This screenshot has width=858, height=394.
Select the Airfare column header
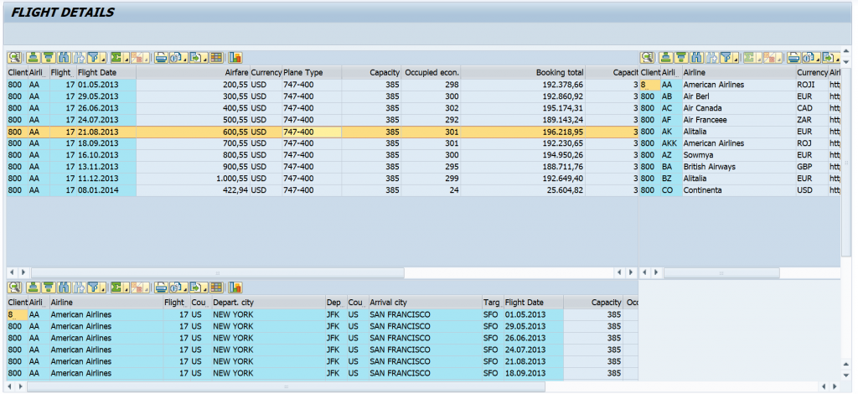(194, 72)
